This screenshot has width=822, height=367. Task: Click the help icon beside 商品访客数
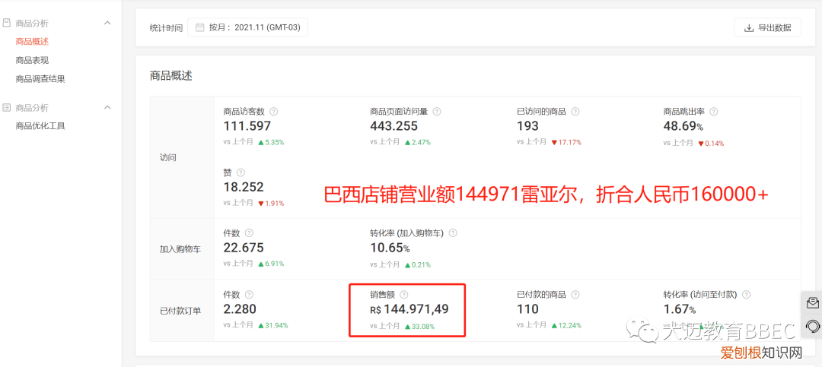pos(273,112)
